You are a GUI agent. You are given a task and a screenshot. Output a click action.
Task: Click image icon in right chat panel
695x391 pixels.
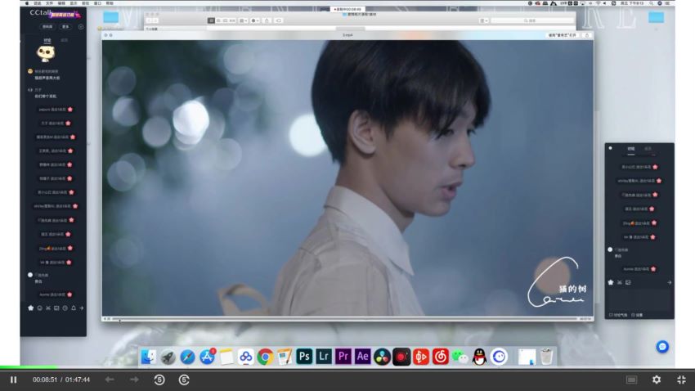coord(628,282)
